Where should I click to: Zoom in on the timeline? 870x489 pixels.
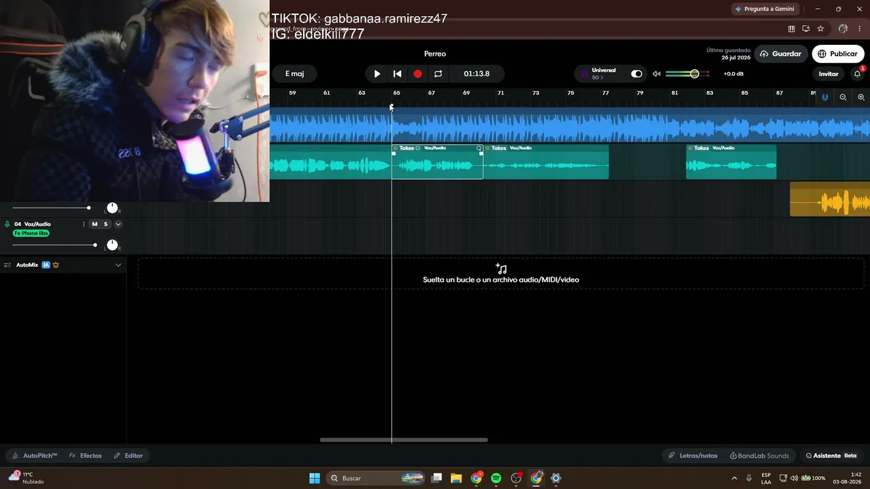861,98
